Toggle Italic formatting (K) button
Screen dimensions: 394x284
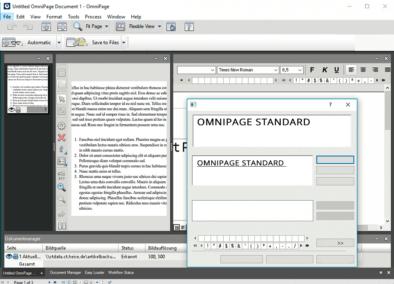click(x=325, y=70)
